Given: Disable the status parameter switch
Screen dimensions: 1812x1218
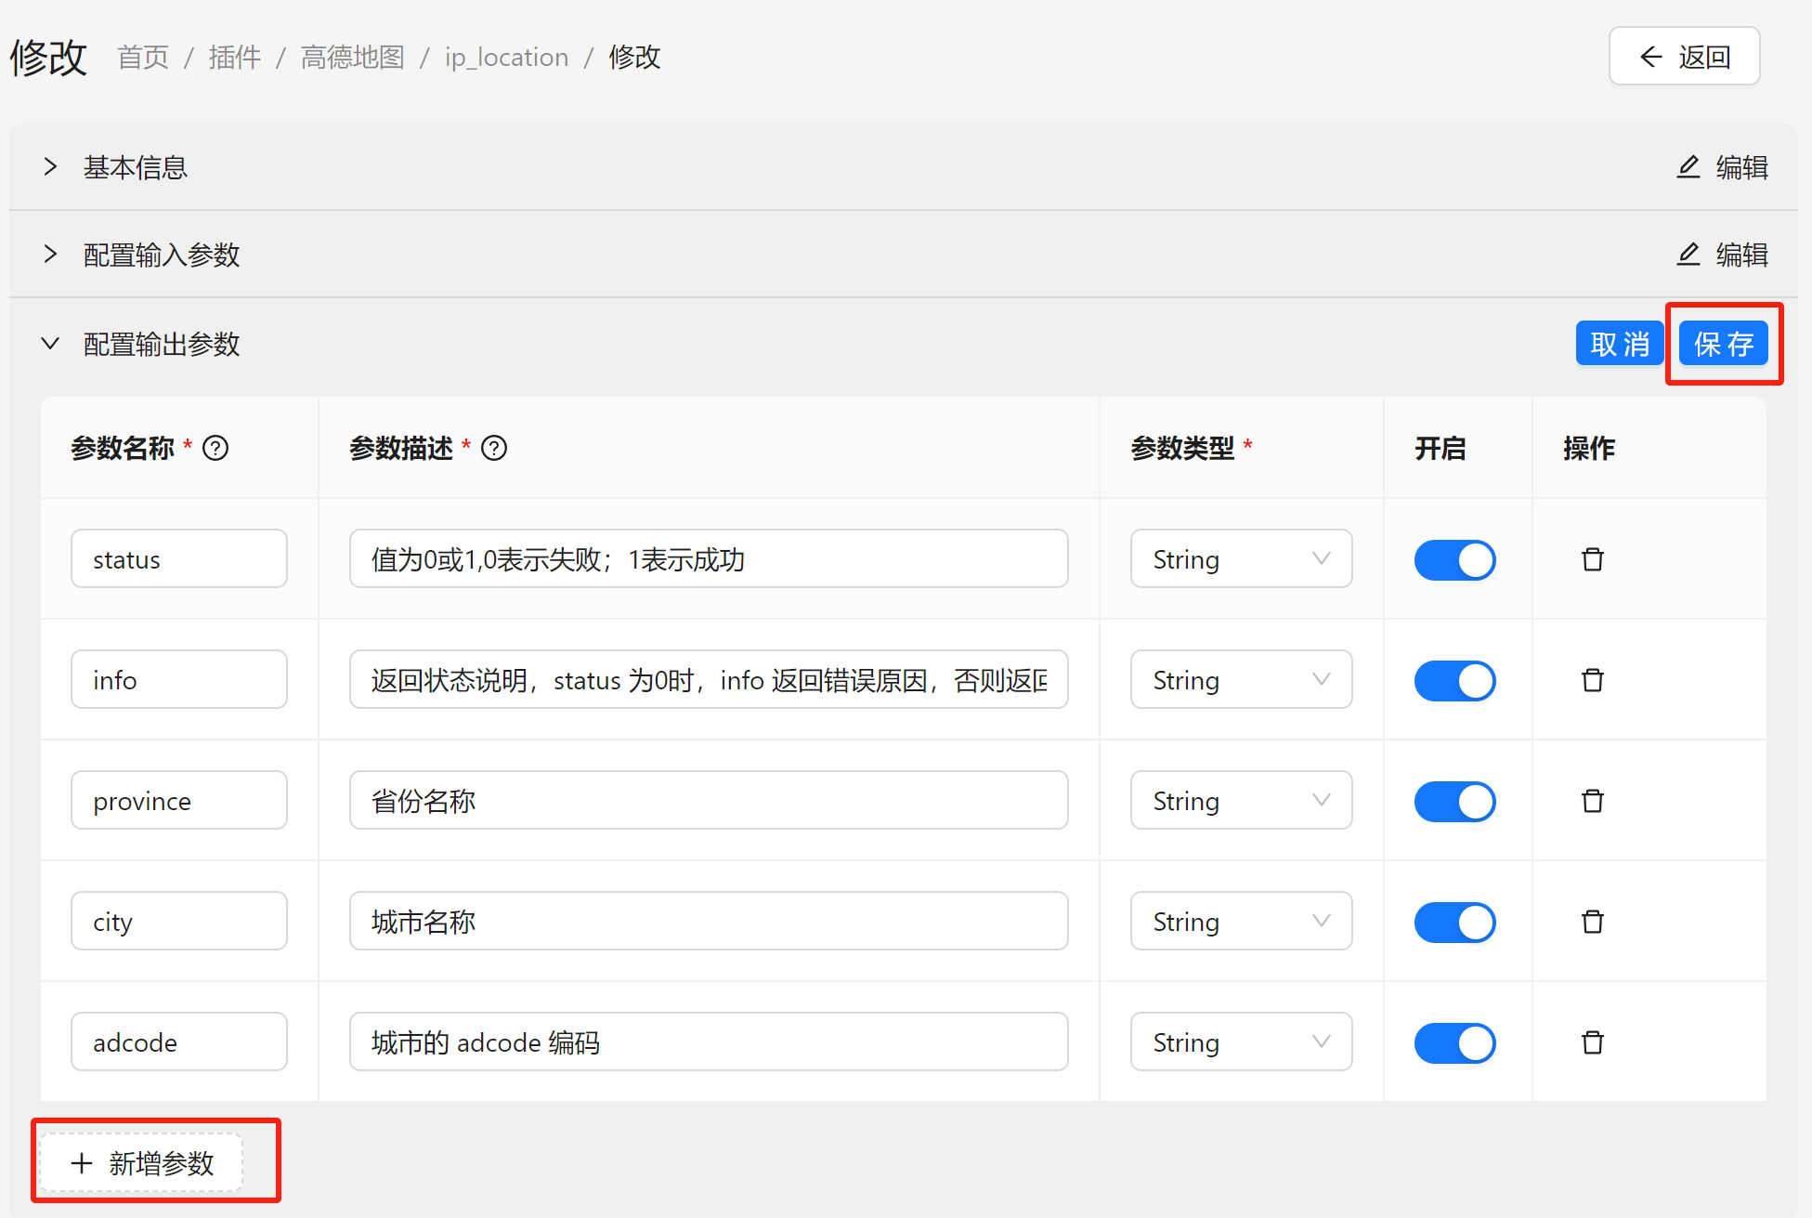Looking at the screenshot, I should pos(1454,560).
